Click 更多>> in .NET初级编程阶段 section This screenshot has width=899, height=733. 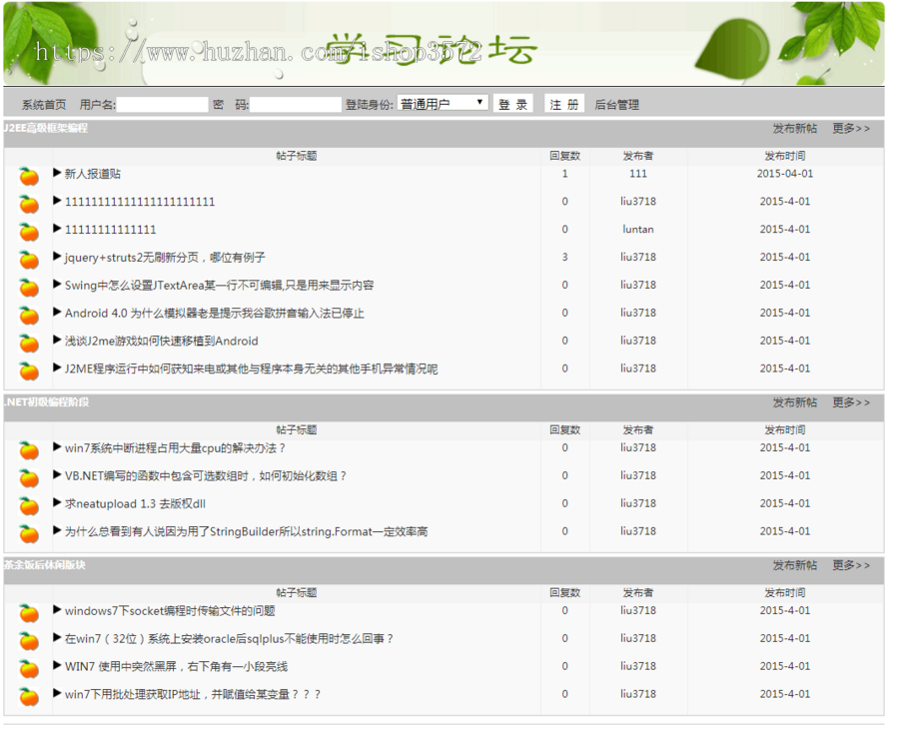coord(851,402)
